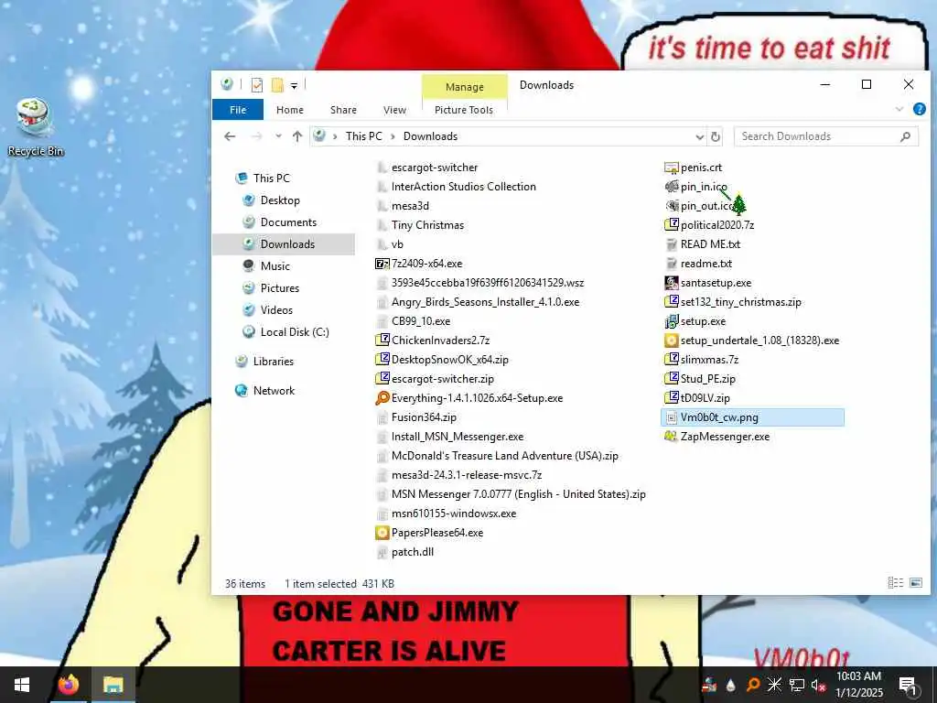Select the setup.exe installer icon
Viewport: 937px width, 703px height.
click(672, 321)
